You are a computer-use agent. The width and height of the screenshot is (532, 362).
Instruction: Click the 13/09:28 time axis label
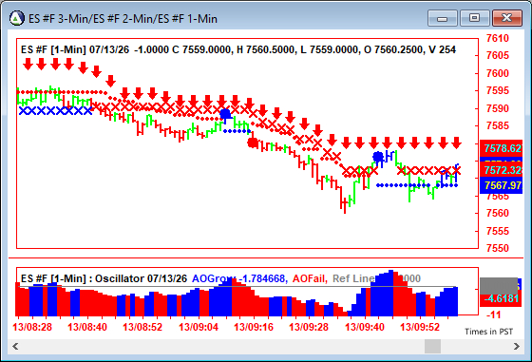309,327
